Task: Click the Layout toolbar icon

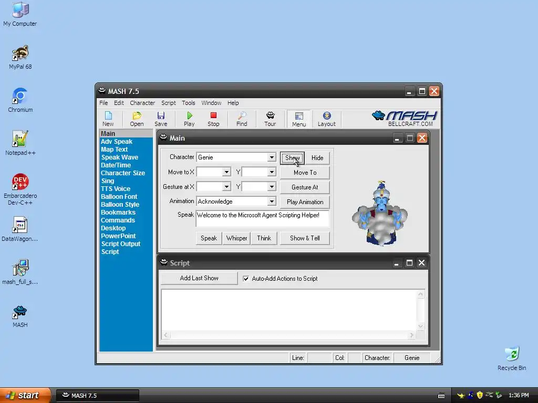Action: (327, 119)
